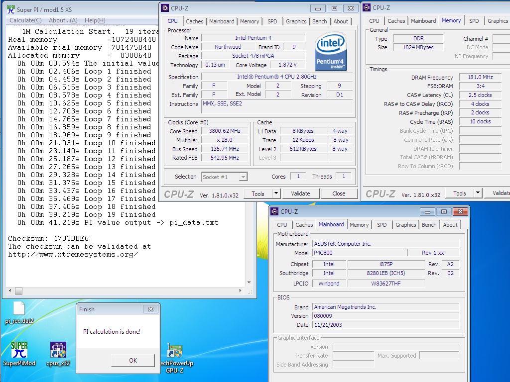Select Mainboard tab in Memory window

[423, 21]
